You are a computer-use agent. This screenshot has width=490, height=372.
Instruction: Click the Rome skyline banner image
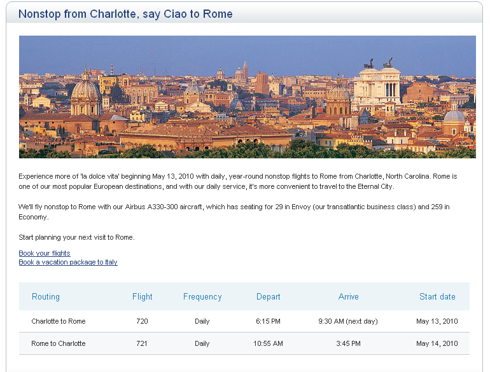tap(247, 97)
